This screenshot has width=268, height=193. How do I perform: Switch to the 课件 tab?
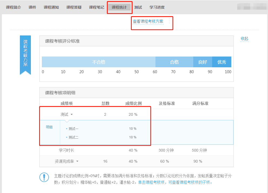click(32, 7)
